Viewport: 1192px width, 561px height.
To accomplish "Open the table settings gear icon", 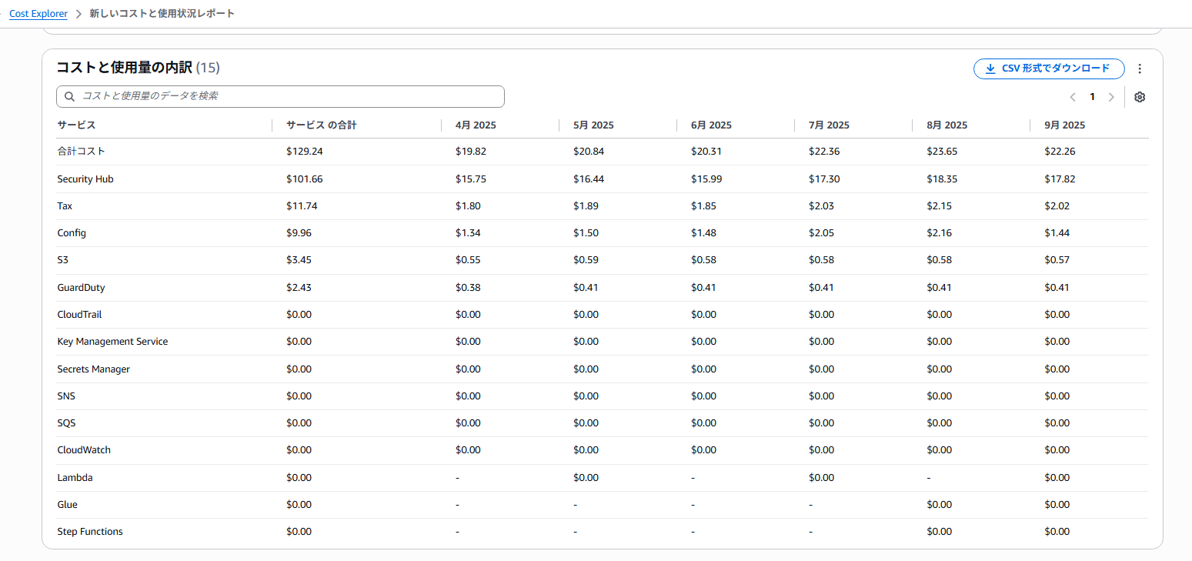I will coord(1140,97).
